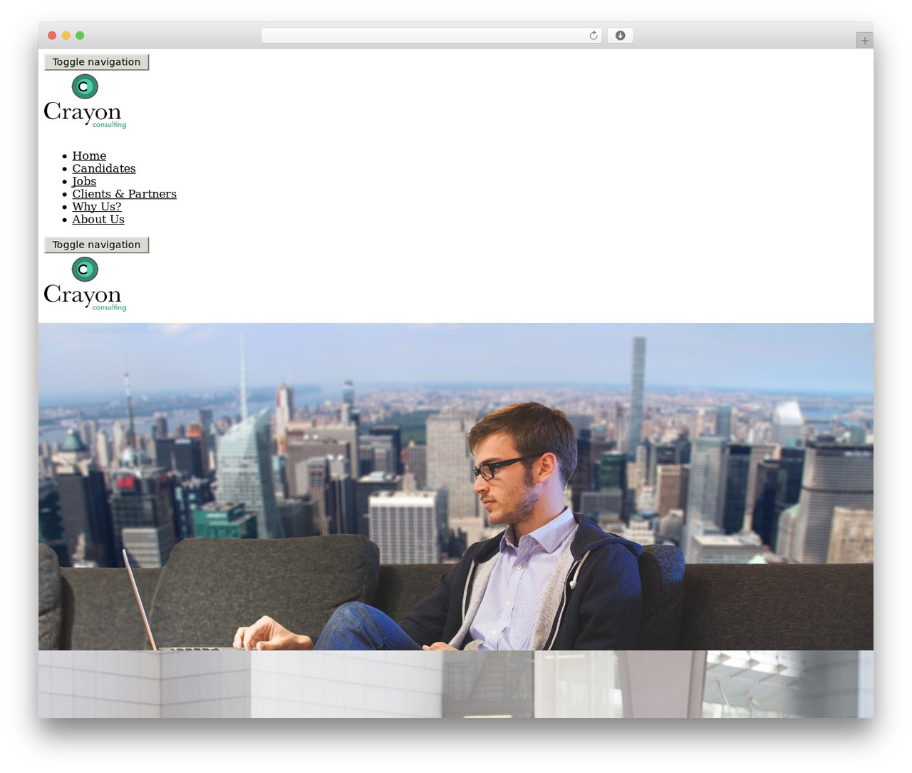Screen dimensions: 912x773
Task: Click the hero image of man with laptop
Action: coord(456,486)
